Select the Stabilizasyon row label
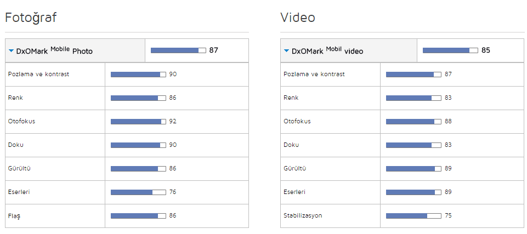The width and height of the screenshot is (527, 234). [x=303, y=215]
